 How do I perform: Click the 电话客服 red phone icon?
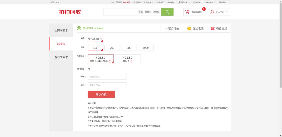[x=213, y=28]
